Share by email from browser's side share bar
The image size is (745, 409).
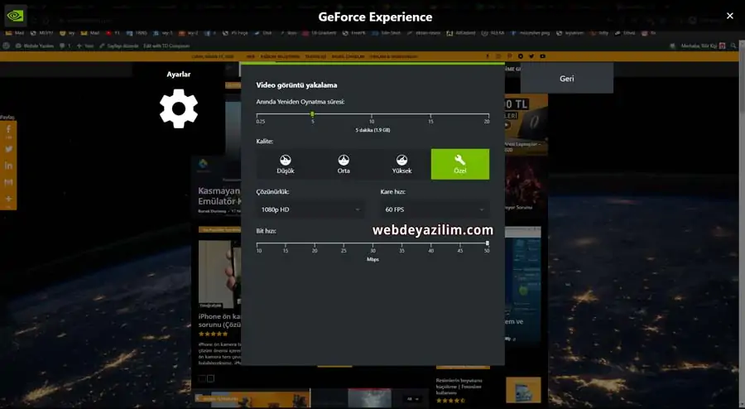tap(8, 182)
